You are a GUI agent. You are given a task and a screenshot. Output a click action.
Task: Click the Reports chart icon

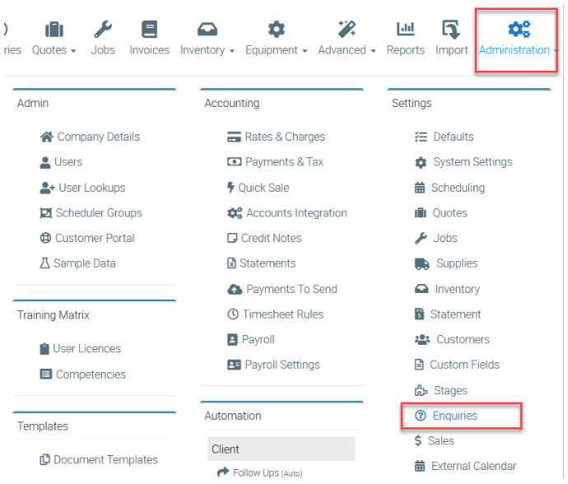click(405, 30)
